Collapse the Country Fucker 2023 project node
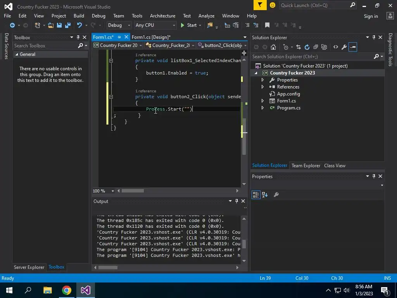The image size is (397, 298). 256,73
